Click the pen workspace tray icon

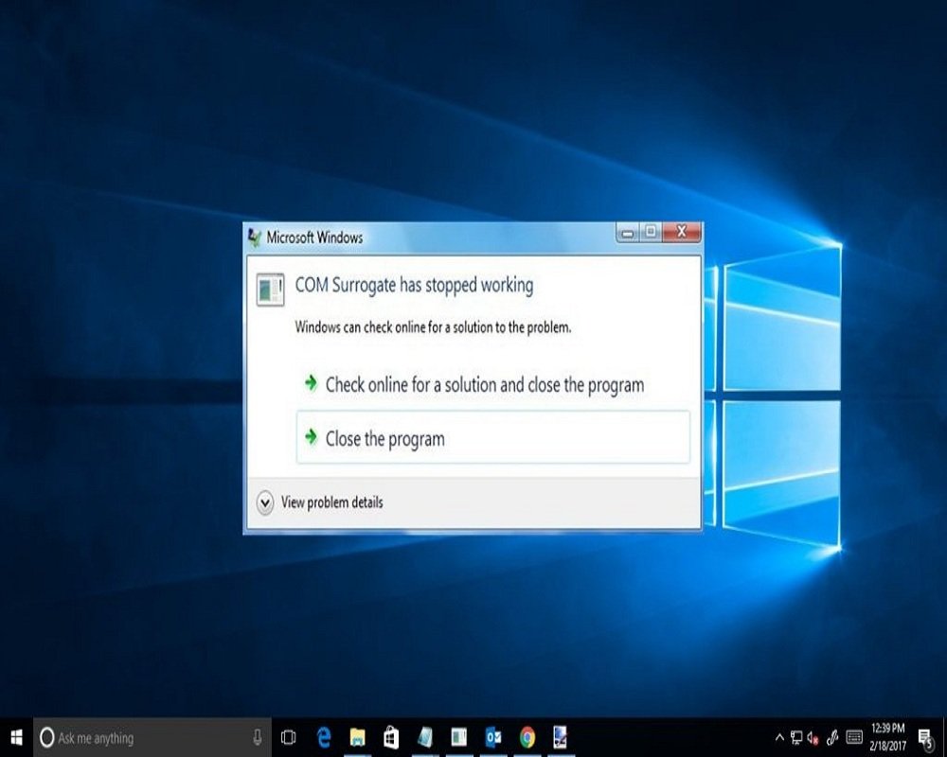pos(832,737)
